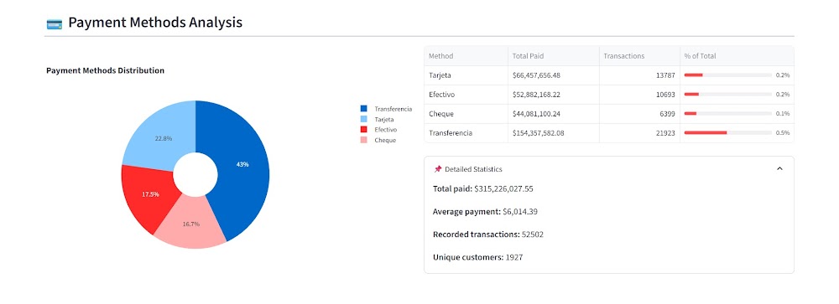
Task: Select the 17.5% Efectivo pie slice
Action: (150, 195)
